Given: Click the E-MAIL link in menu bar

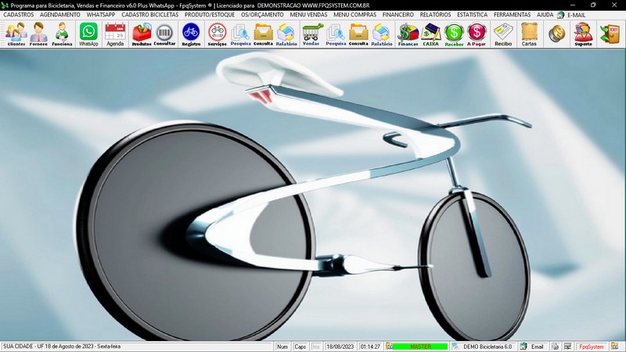Looking at the screenshot, I should click(576, 14).
